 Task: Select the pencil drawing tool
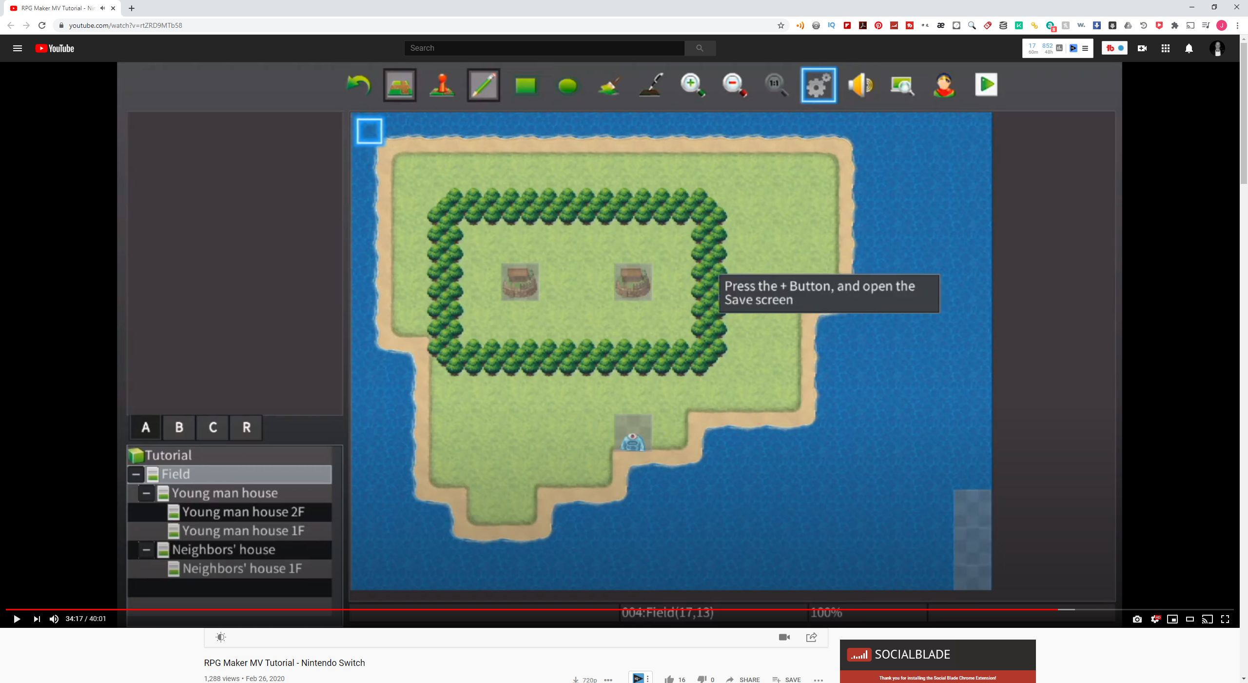(484, 85)
